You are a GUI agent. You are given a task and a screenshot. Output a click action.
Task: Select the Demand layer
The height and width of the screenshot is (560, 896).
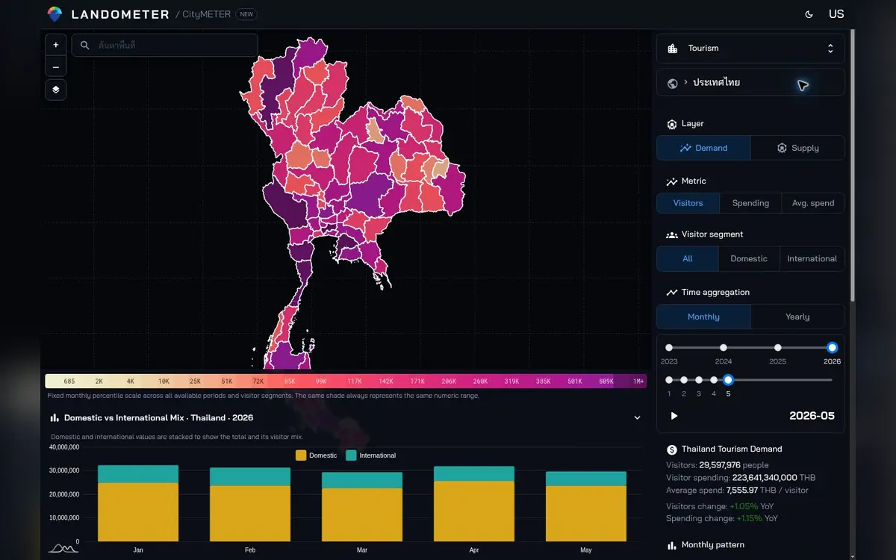(703, 148)
